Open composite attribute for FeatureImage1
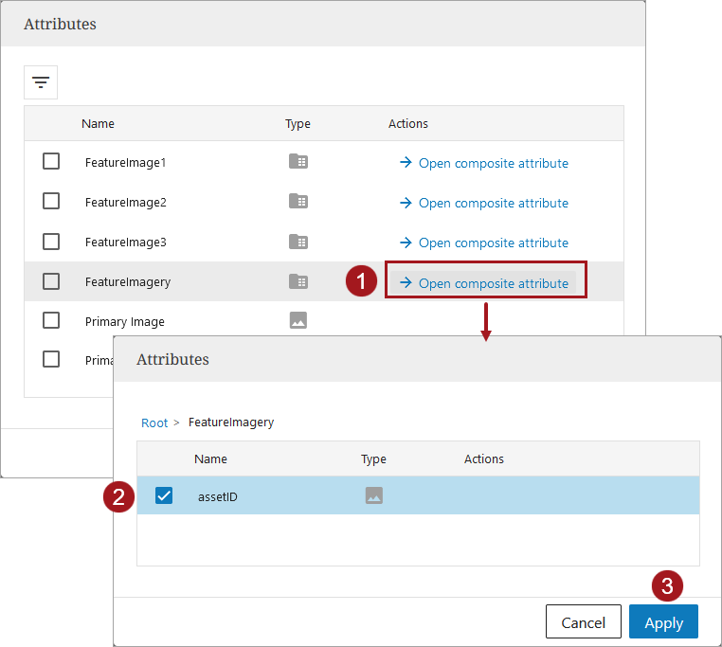This screenshot has width=722, height=647. (x=484, y=163)
